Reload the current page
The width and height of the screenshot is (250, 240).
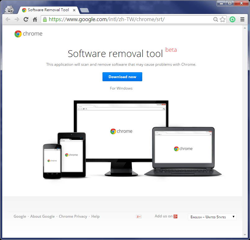[26, 19]
